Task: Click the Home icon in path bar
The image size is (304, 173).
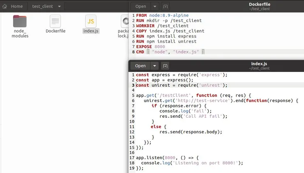Action: (x=5, y=7)
